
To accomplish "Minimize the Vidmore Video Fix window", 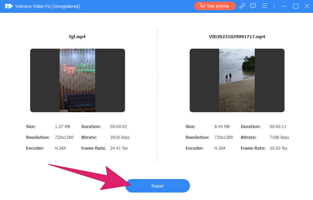I will [x=284, y=6].
